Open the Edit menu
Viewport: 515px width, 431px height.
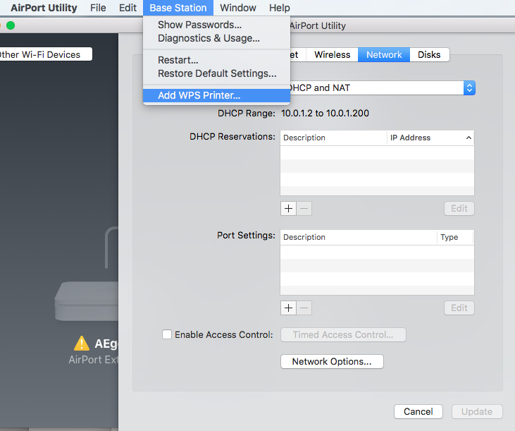(x=128, y=8)
